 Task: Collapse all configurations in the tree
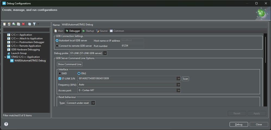click(30, 24)
